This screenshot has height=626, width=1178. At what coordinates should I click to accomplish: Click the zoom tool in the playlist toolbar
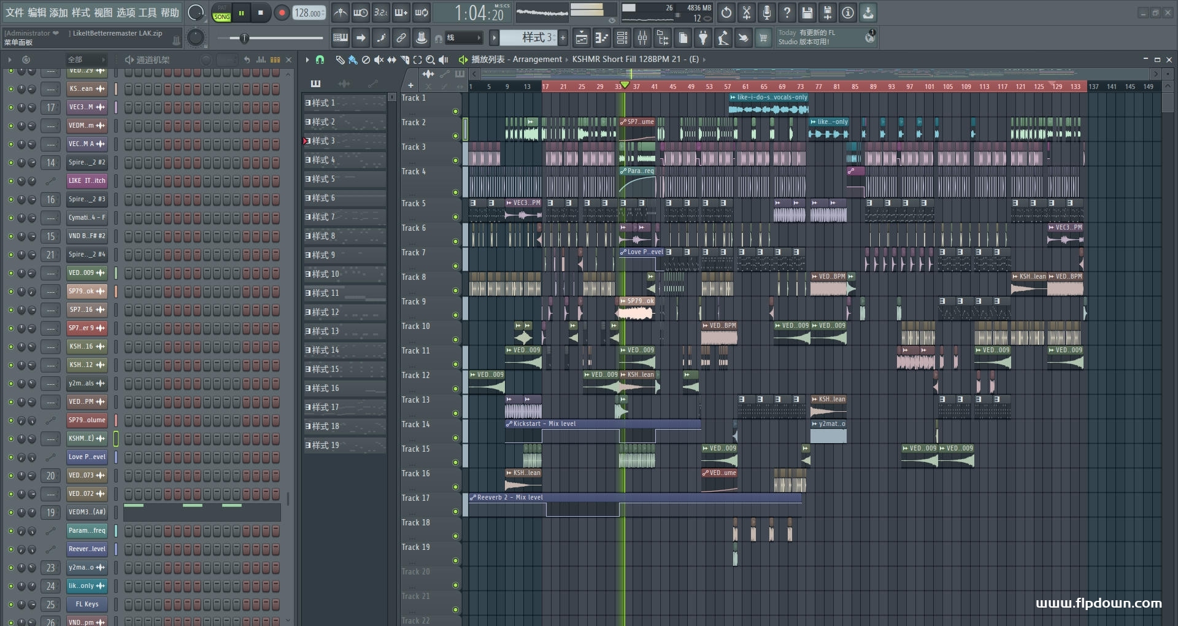[430, 60]
